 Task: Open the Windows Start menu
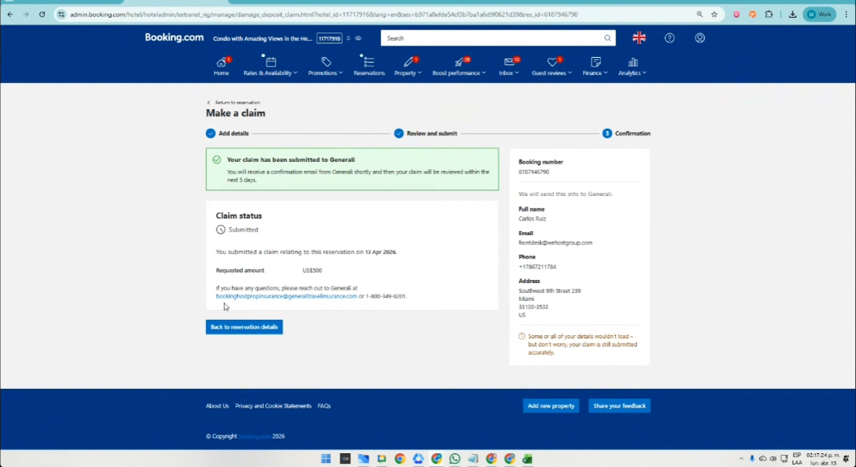[x=326, y=459]
